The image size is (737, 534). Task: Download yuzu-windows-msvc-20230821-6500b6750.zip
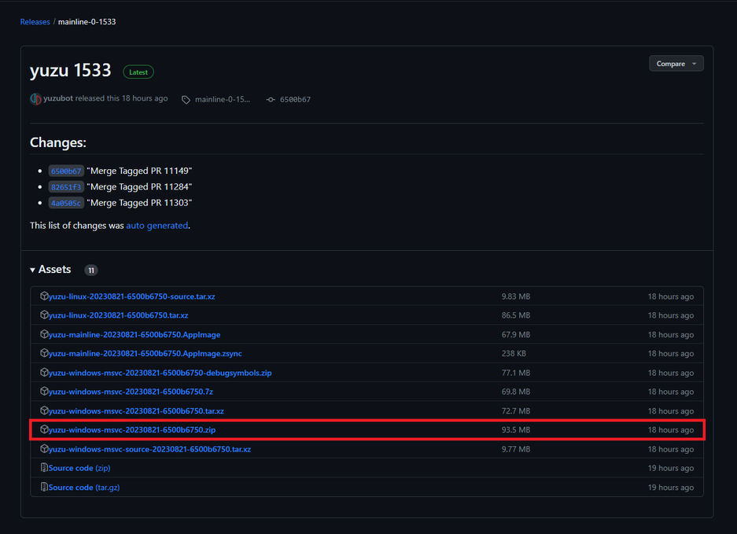[132, 429]
